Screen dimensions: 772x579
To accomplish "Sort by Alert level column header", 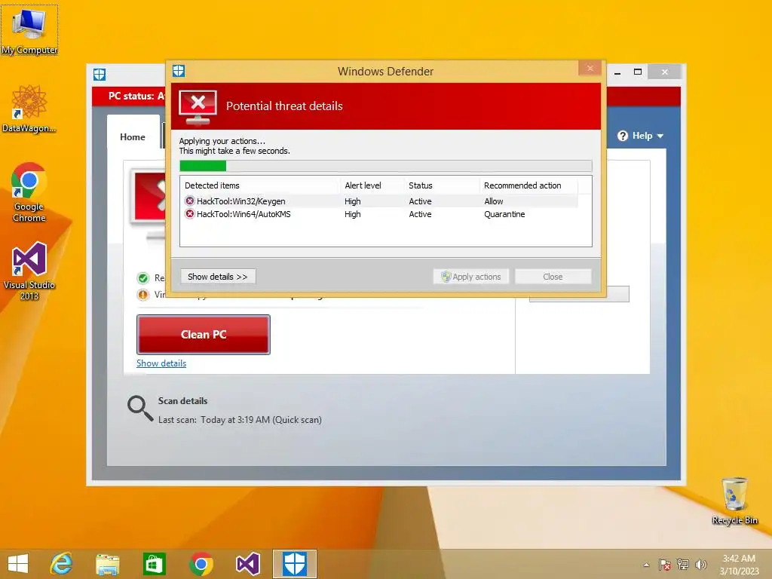I will click(x=372, y=185).
